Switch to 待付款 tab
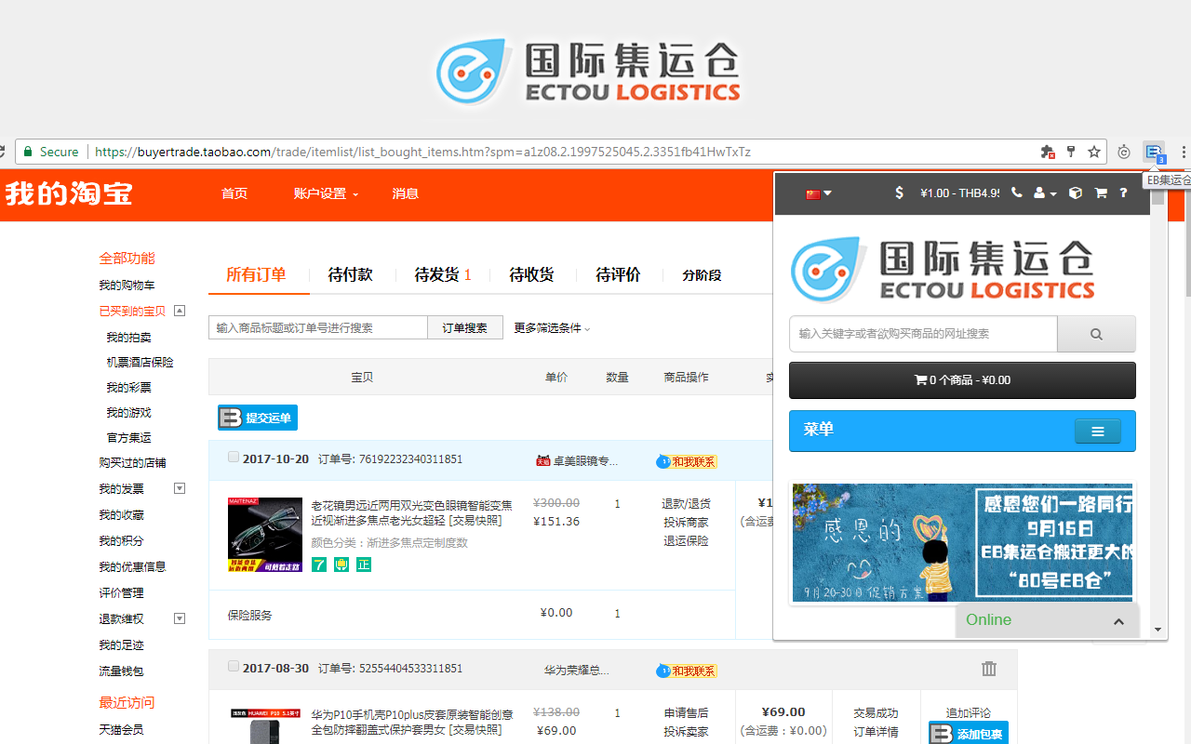Viewport: 1191px width, 744px height. (351, 274)
